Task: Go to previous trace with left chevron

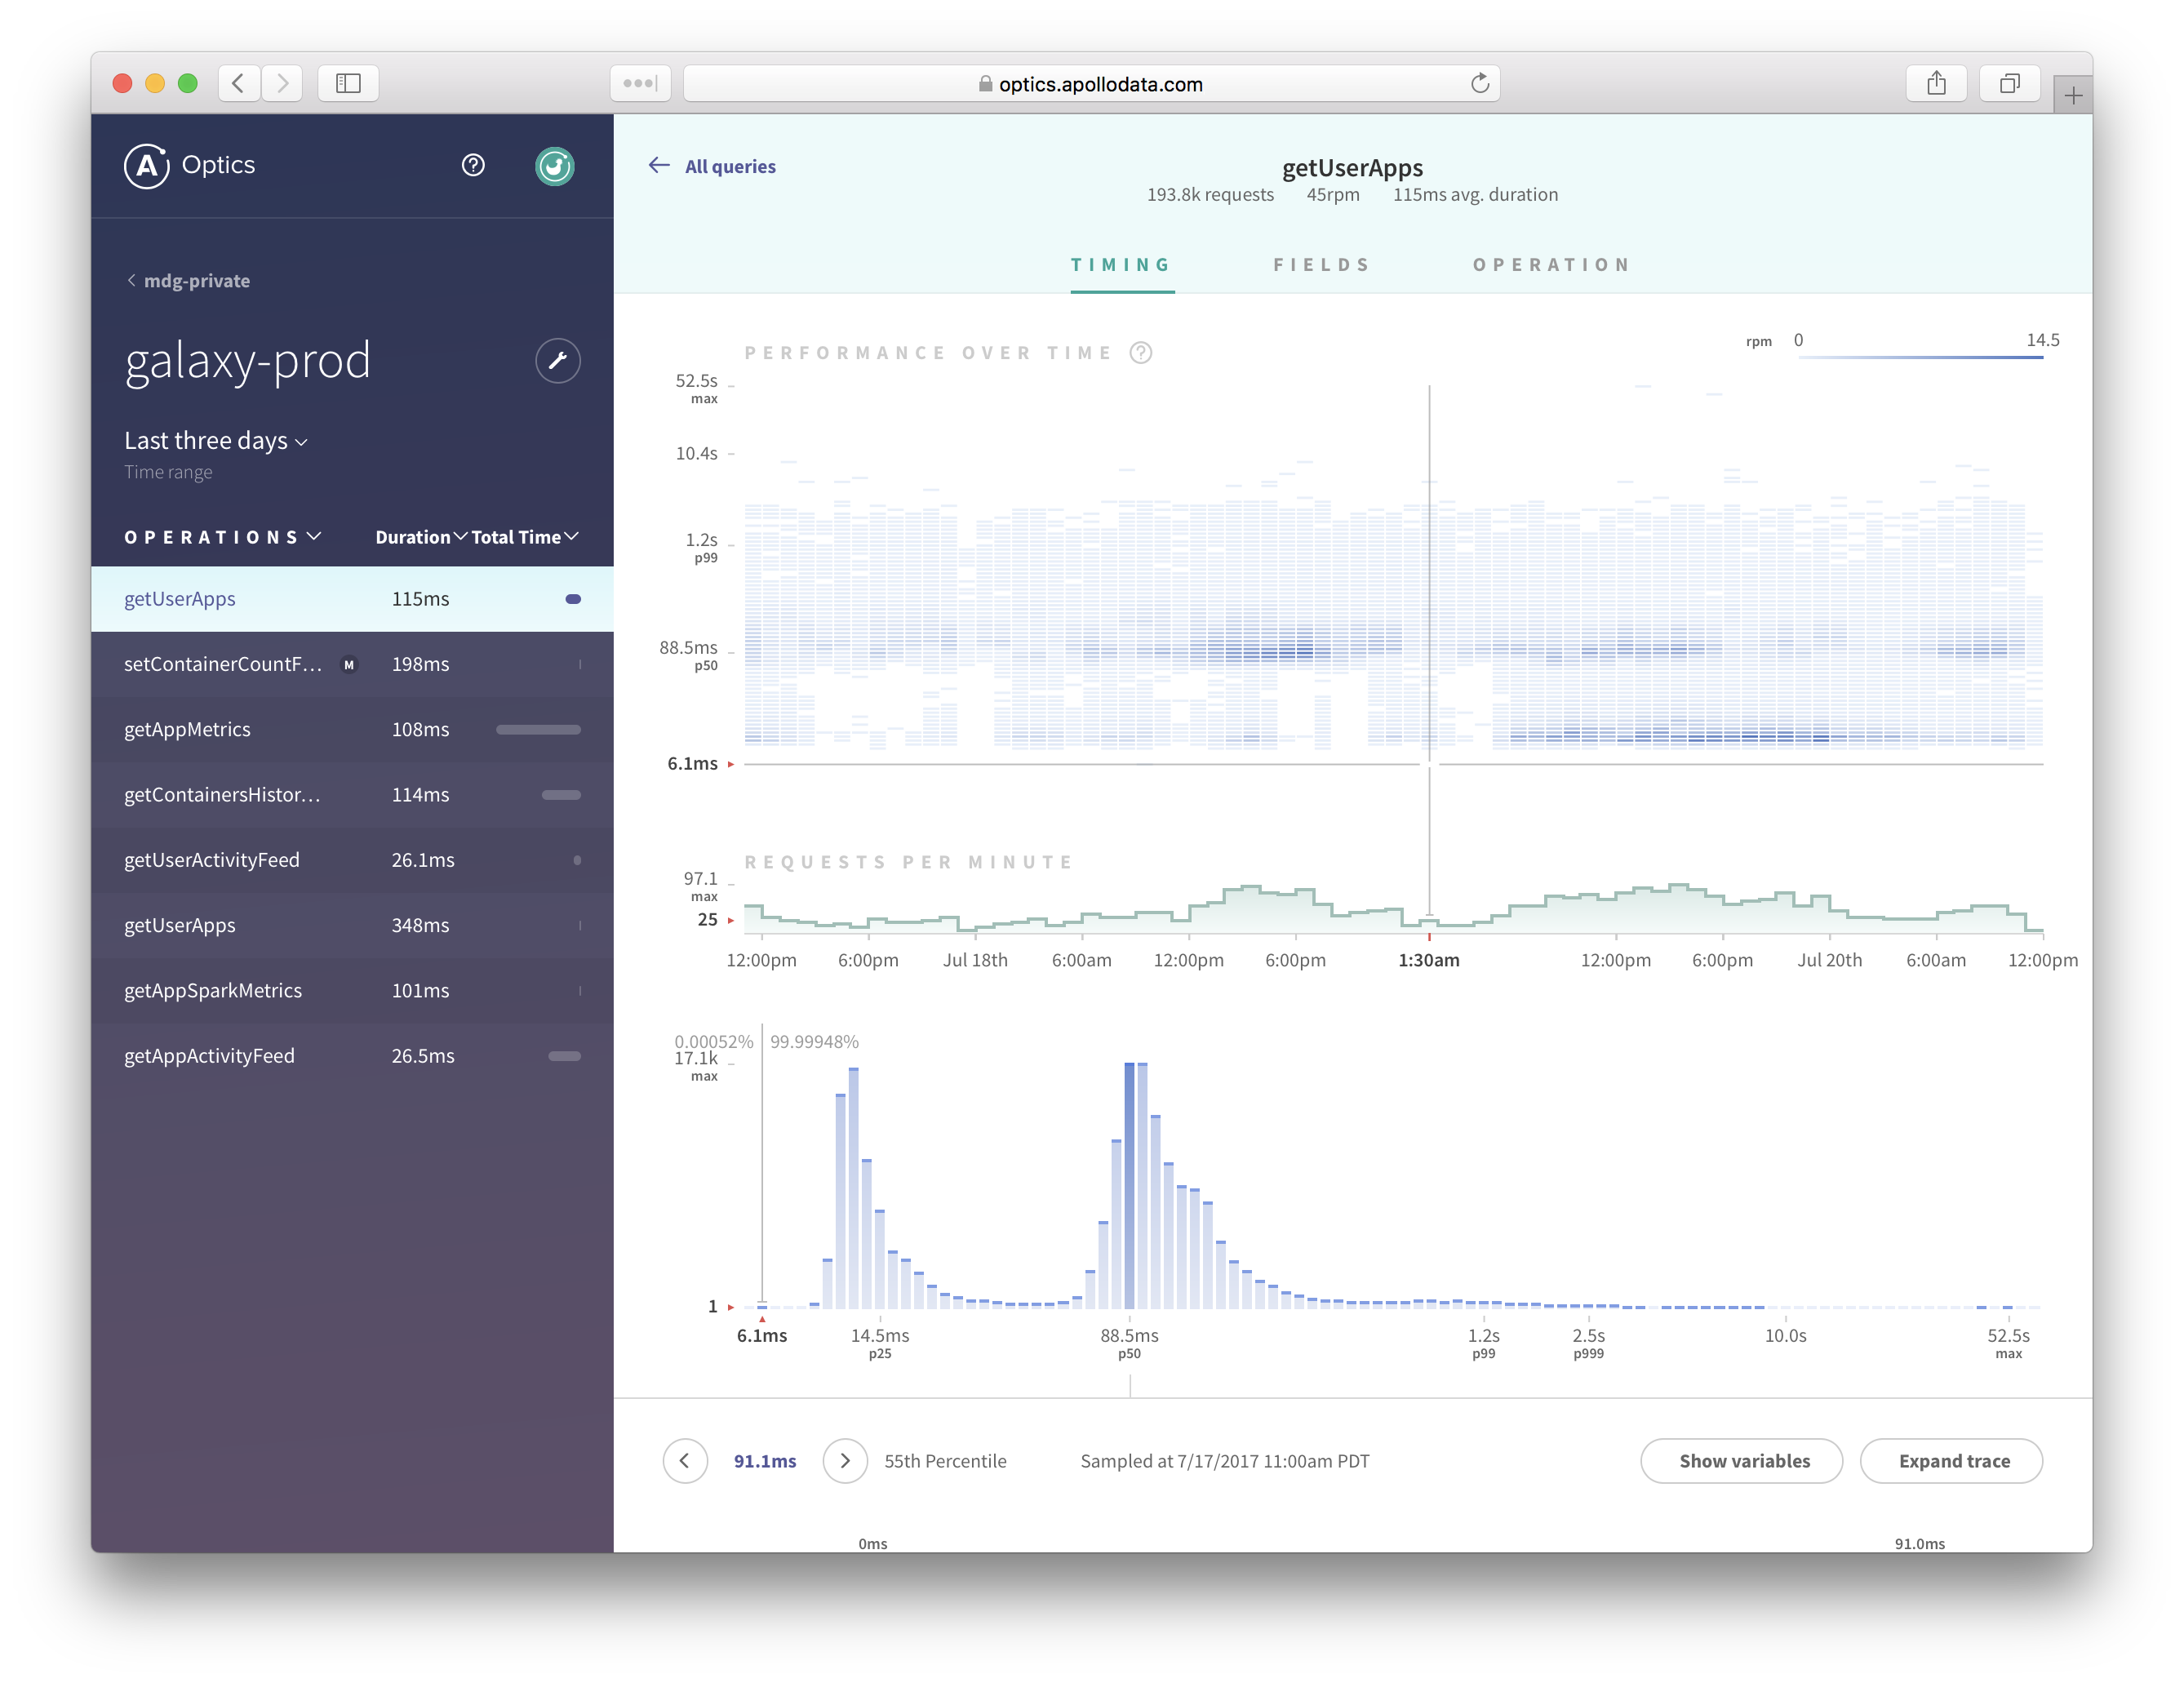Action: [685, 1461]
